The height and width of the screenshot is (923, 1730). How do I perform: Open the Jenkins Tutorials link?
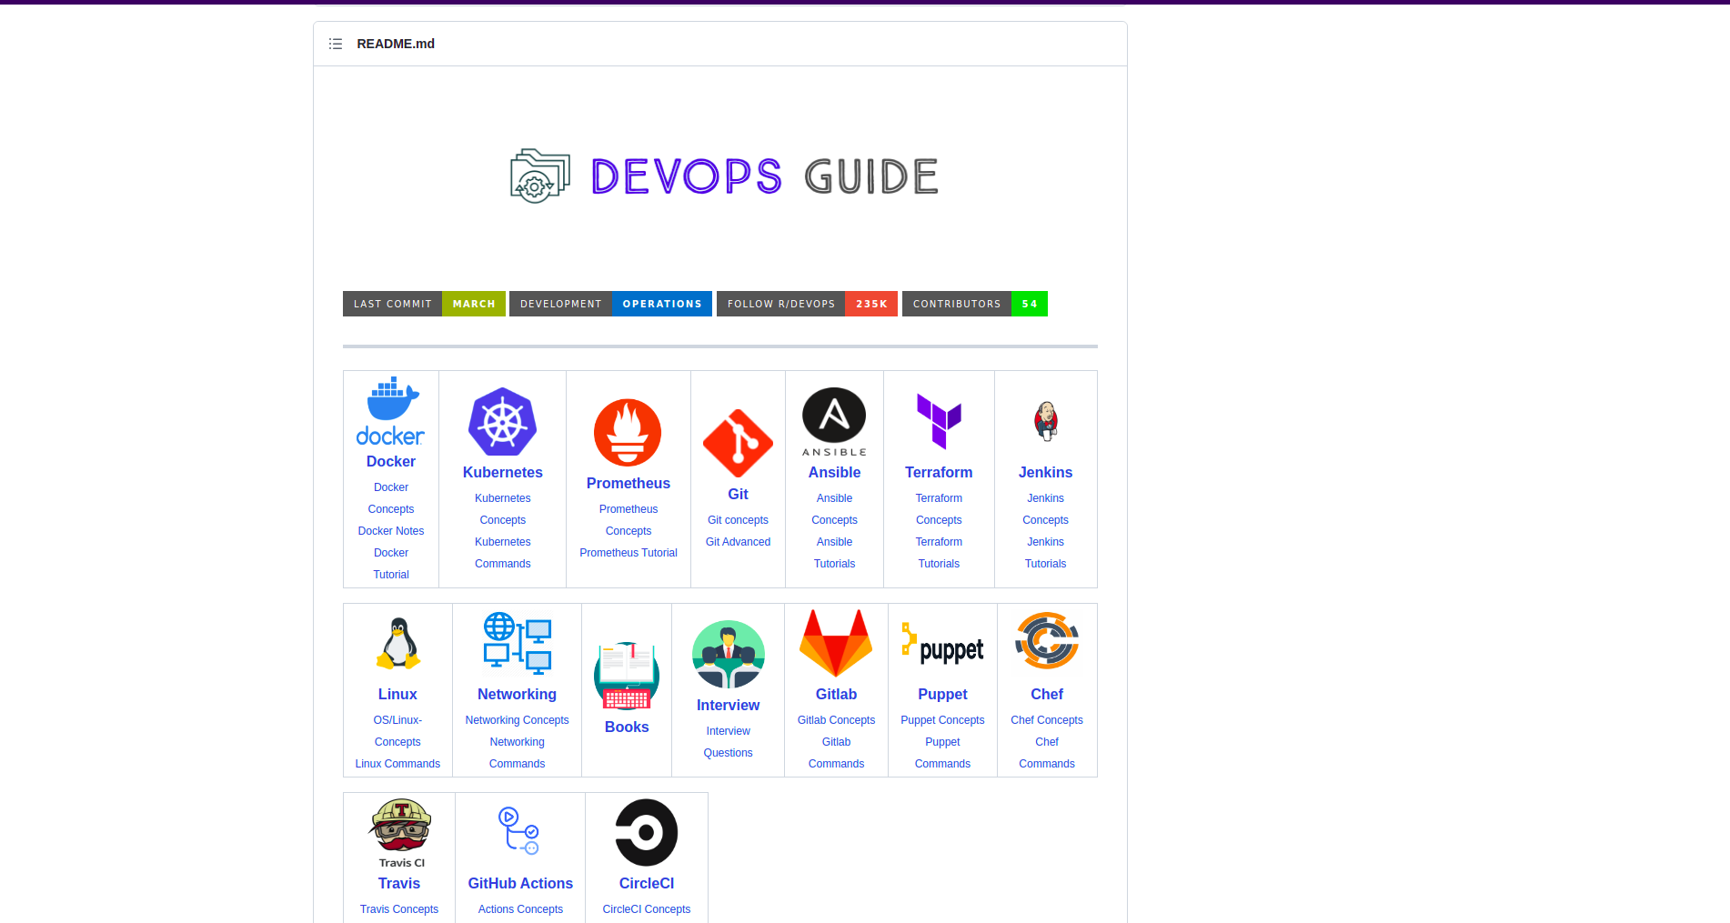pos(1046,553)
